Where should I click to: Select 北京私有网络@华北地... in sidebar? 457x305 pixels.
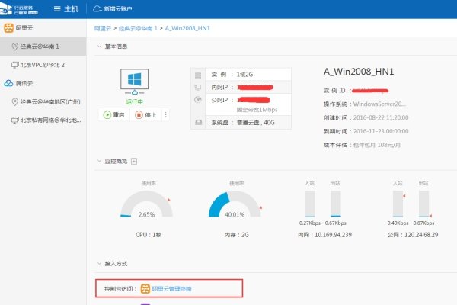click(x=43, y=120)
